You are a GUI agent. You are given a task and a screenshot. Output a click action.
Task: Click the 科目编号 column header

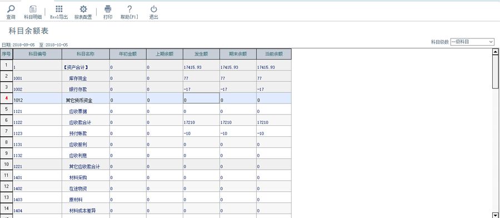[x=38, y=54]
